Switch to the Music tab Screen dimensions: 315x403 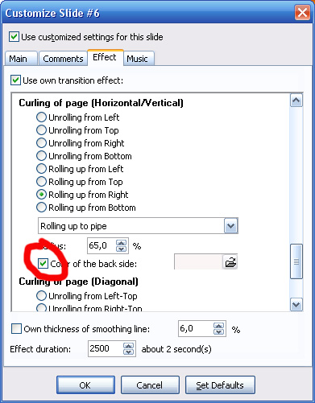(x=139, y=59)
